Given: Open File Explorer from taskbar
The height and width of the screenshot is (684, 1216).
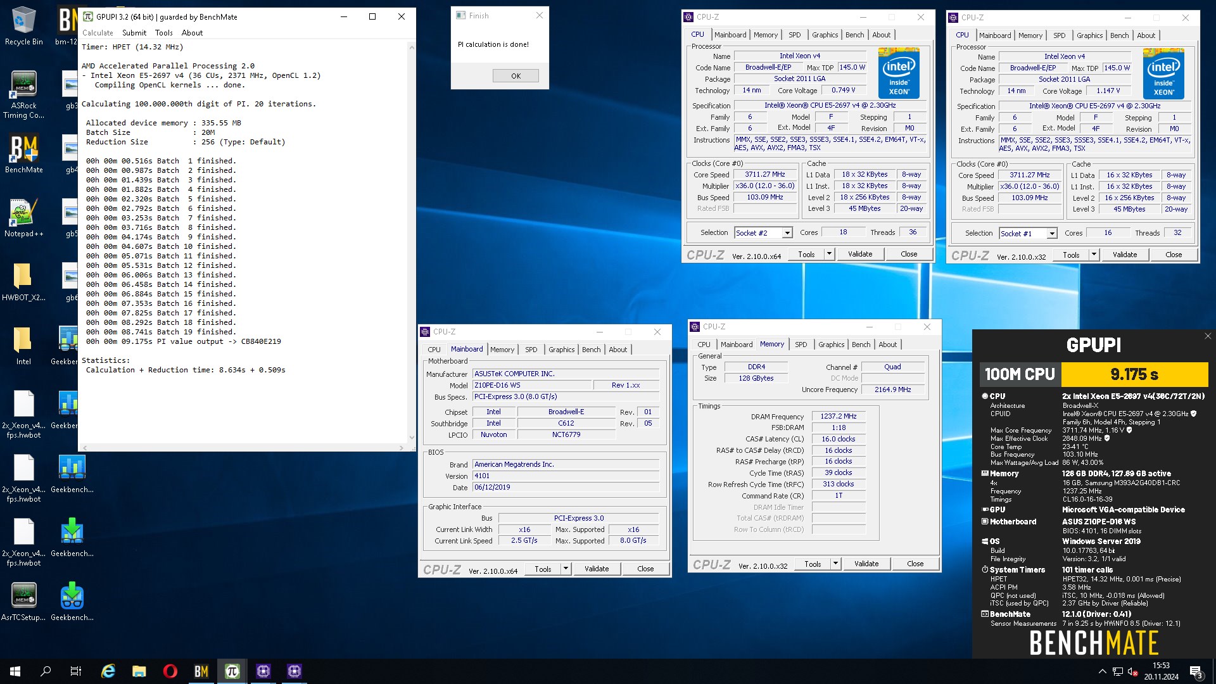Looking at the screenshot, I should pyautogui.click(x=139, y=671).
